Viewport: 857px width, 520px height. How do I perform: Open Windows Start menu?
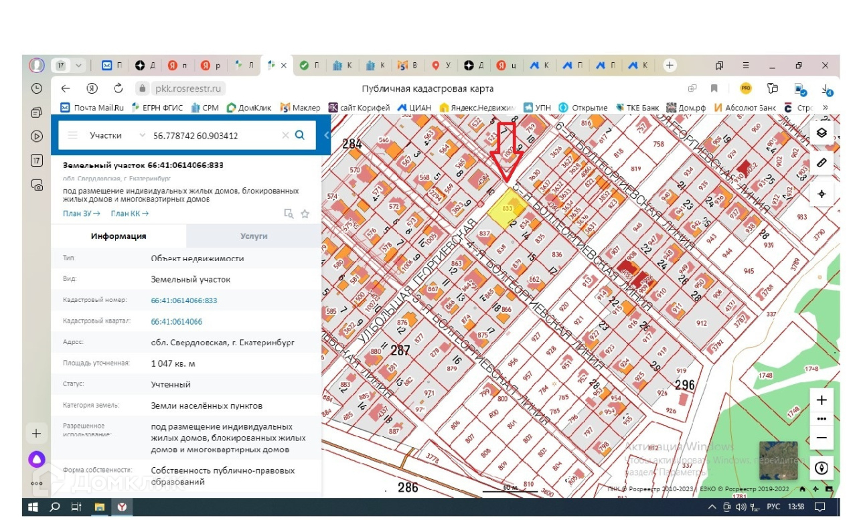[32, 507]
